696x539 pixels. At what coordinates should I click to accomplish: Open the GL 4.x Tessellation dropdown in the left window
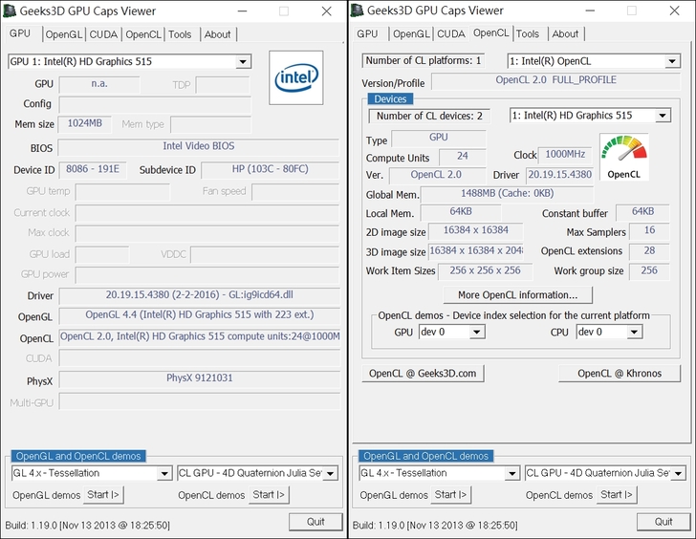[91, 473]
